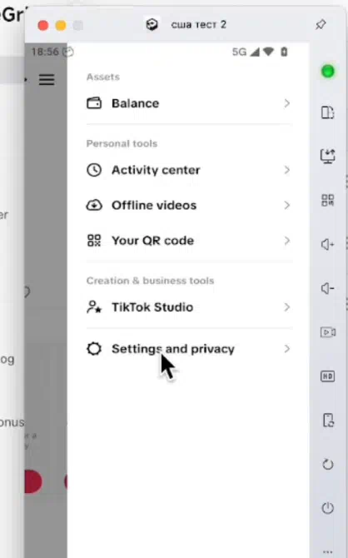The image size is (348, 558).
Task: Click the green status indicator
Action: coord(327,71)
